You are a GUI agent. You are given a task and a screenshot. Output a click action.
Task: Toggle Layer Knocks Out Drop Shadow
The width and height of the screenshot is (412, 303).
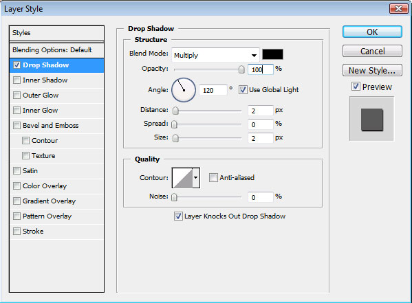coord(178,216)
